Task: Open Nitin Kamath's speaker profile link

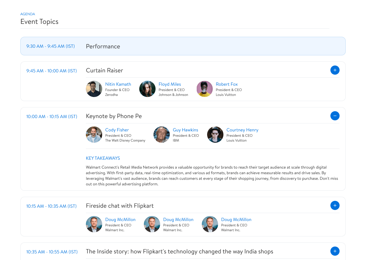Action: (x=118, y=84)
